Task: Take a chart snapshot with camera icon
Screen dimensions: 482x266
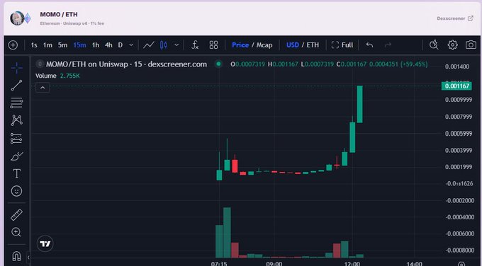Action: tap(471, 45)
